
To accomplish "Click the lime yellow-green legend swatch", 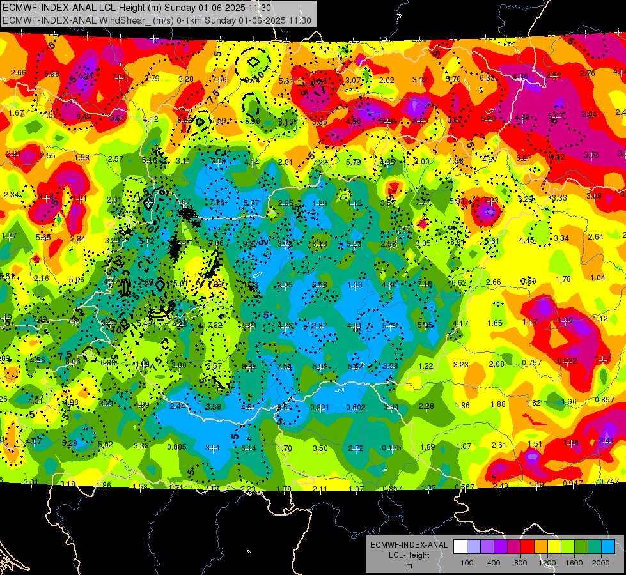I will [x=568, y=547].
